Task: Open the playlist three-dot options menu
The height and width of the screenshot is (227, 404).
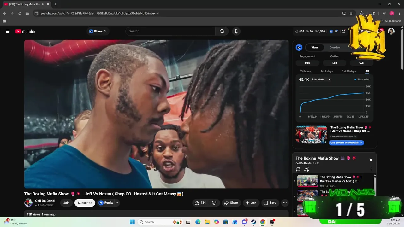Action: [371, 169]
